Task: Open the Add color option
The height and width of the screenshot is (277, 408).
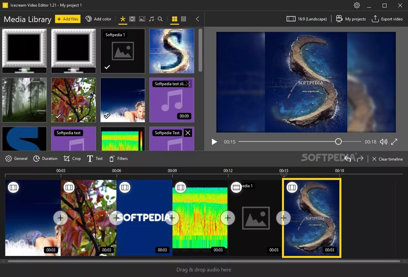Action: (x=98, y=19)
